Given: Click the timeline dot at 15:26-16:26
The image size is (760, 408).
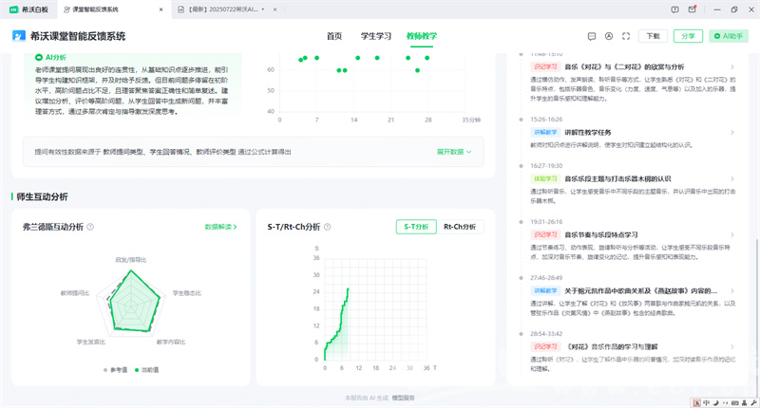Looking at the screenshot, I should pyautogui.click(x=521, y=119).
